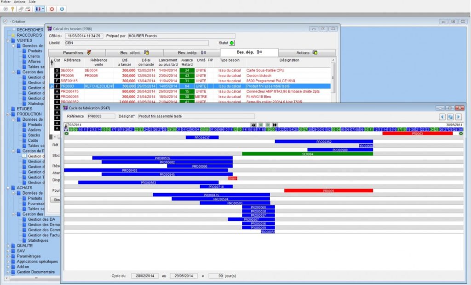Click the blue left-arrow icon in Cycle de fabrication header
This screenshot has height=285, width=471.
(442, 117)
